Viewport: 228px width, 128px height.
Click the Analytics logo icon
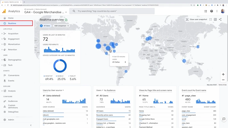(4, 11)
